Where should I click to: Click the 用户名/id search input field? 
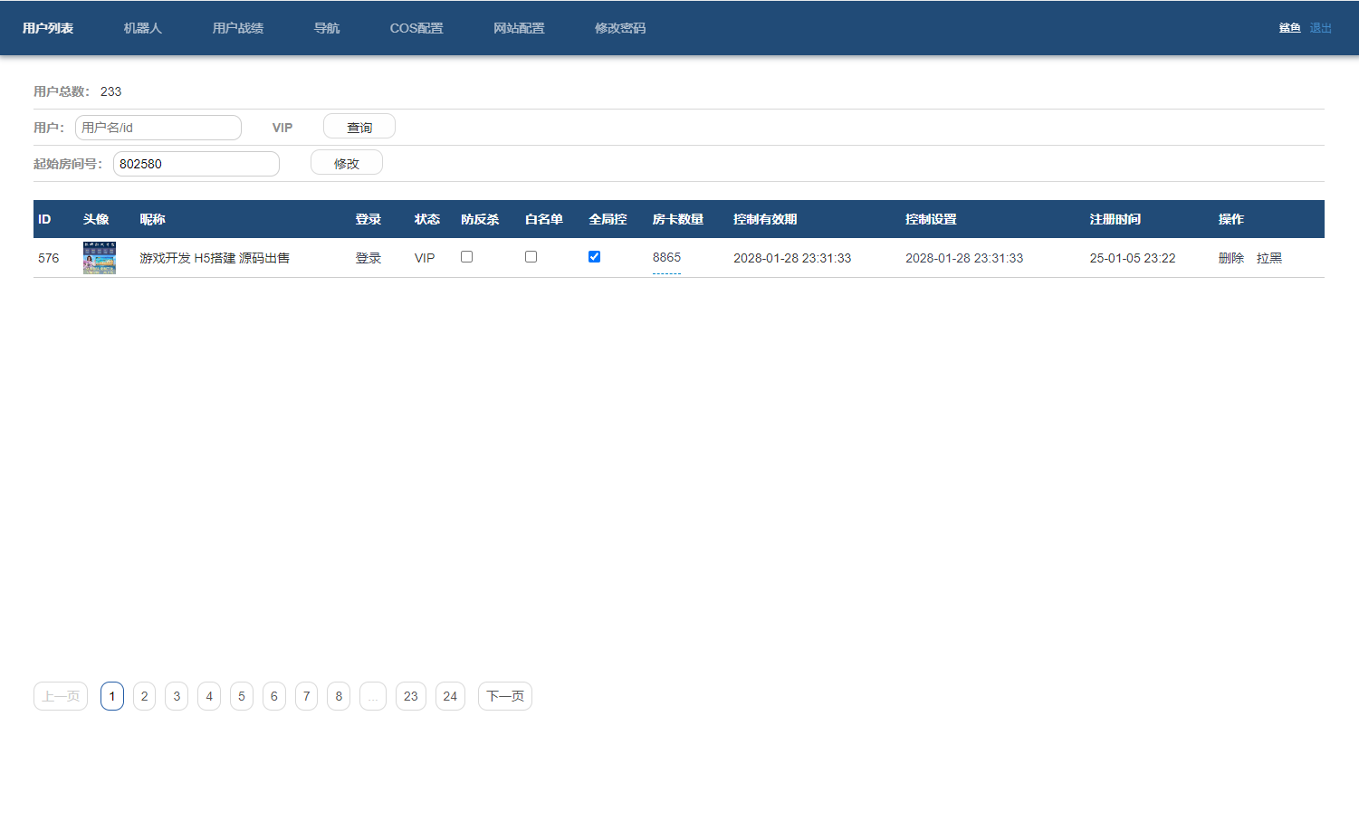158,127
